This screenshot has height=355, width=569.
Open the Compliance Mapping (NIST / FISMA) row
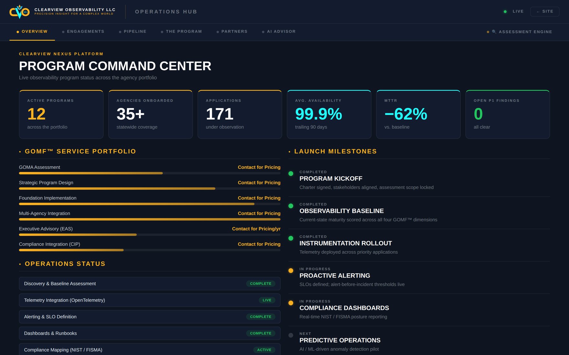coord(150,350)
